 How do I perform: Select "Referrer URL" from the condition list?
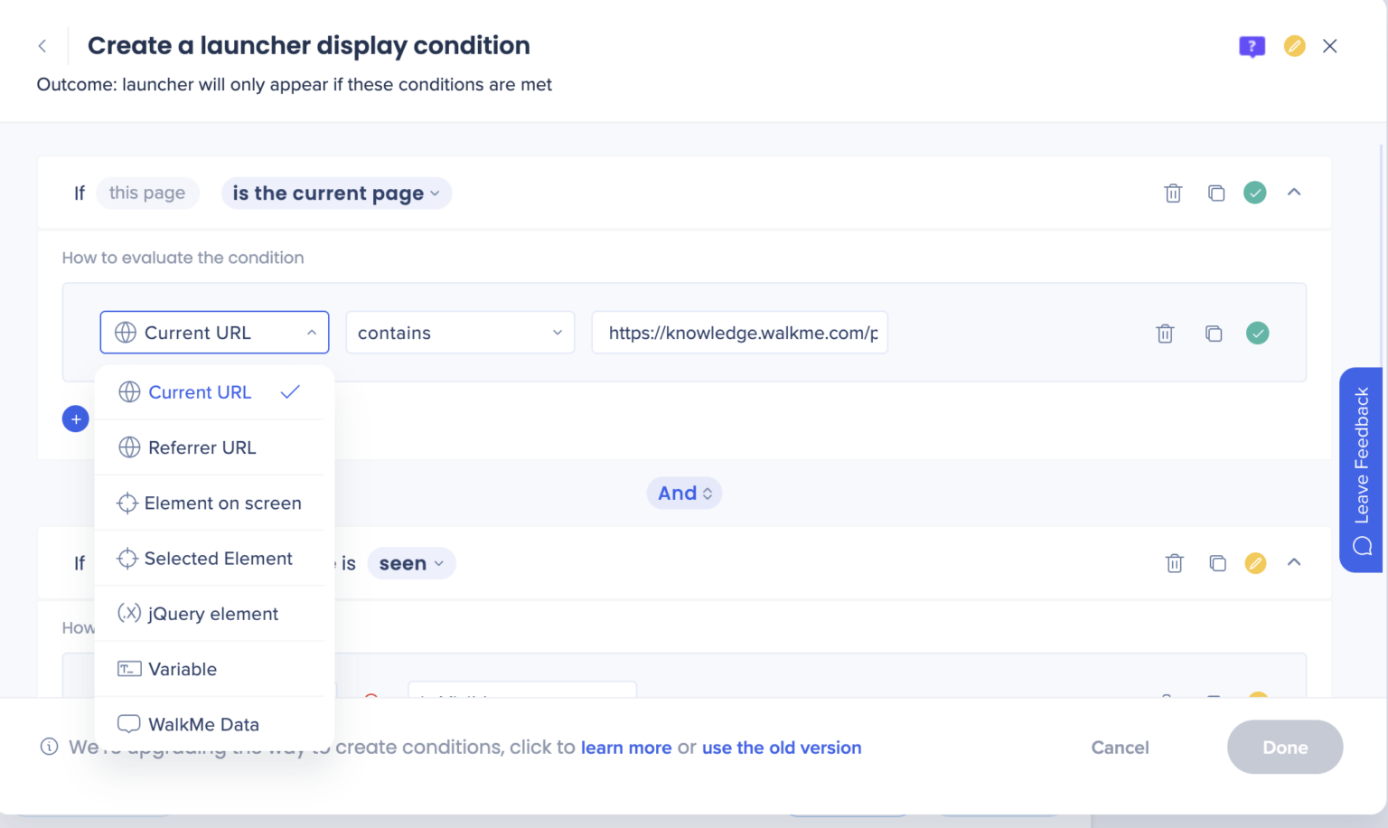(201, 447)
